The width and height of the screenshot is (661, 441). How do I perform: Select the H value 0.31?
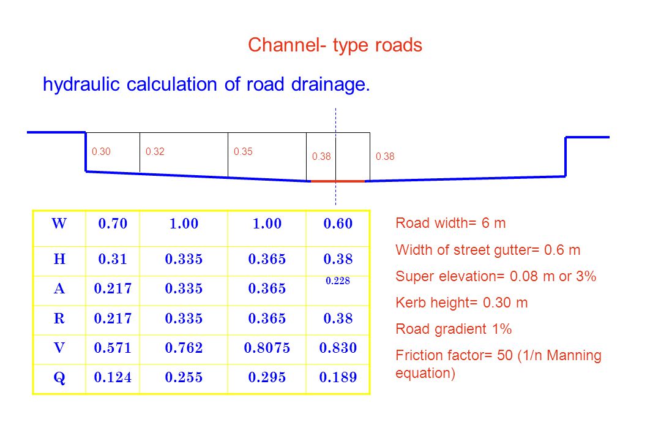click(113, 258)
